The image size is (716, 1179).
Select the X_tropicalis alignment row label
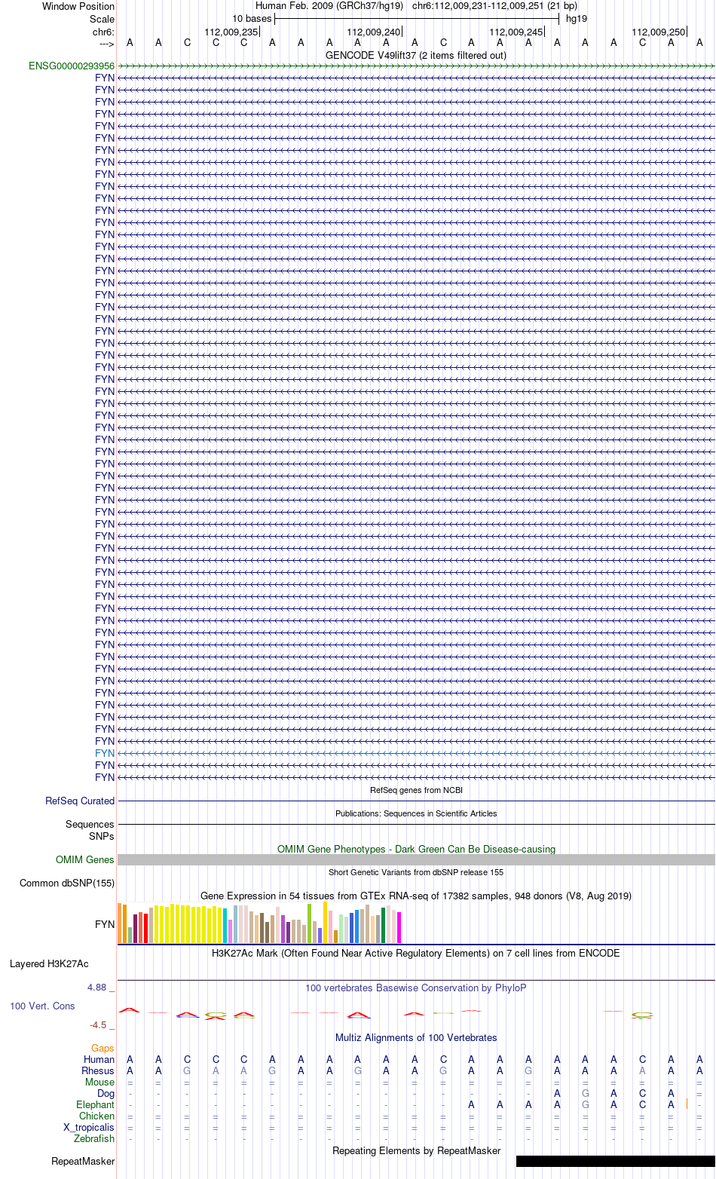coord(89,1127)
